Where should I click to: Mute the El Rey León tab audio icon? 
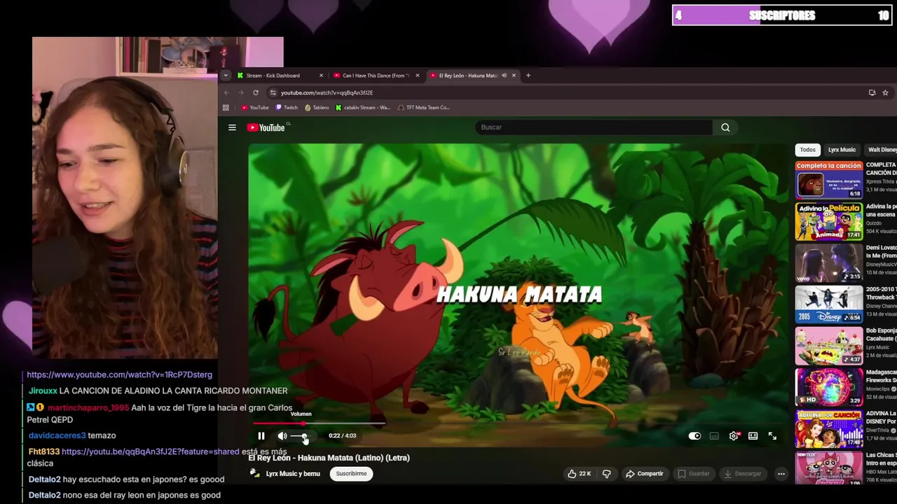point(504,76)
